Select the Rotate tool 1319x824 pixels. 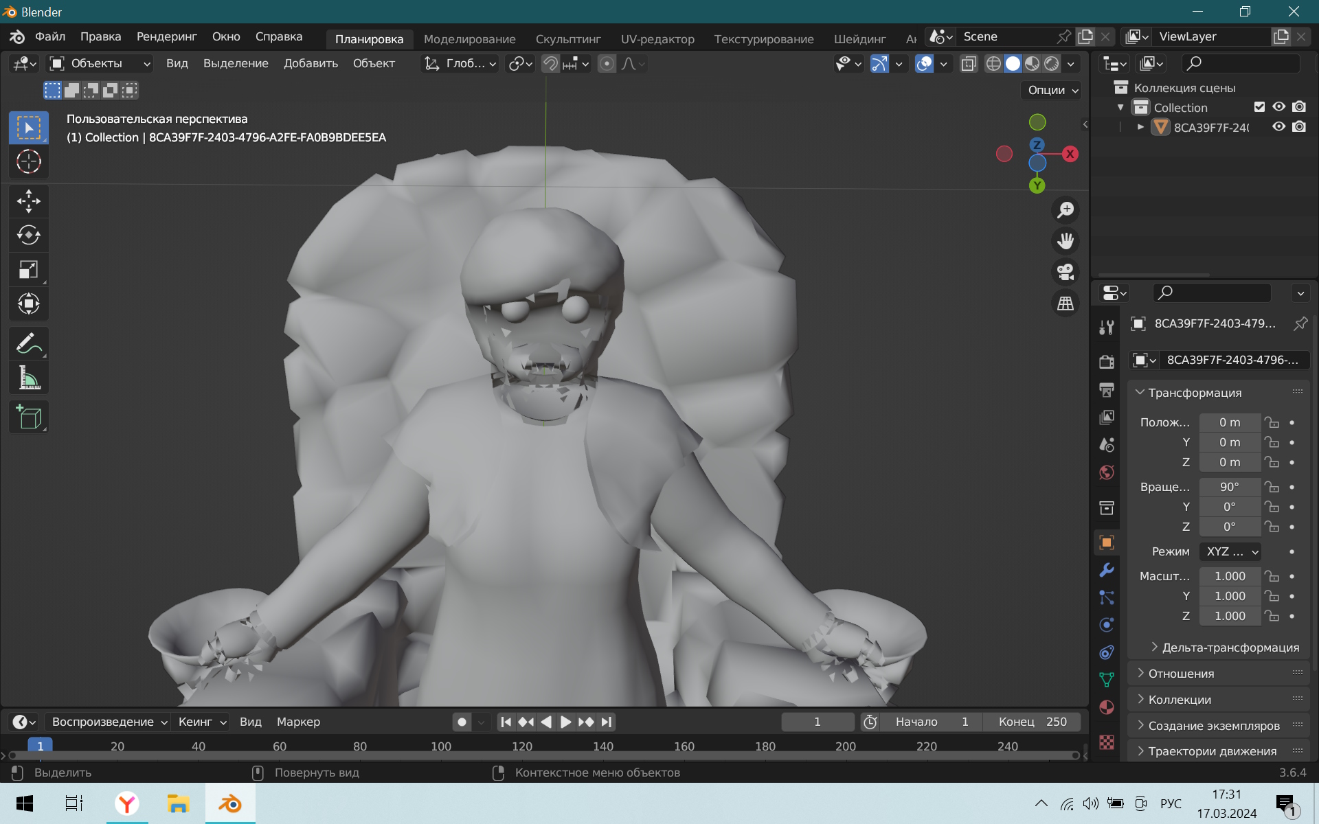pos(28,236)
